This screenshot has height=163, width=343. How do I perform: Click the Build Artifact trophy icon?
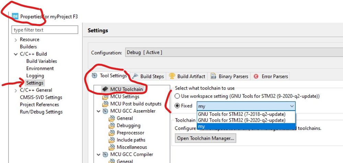(172, 76)
